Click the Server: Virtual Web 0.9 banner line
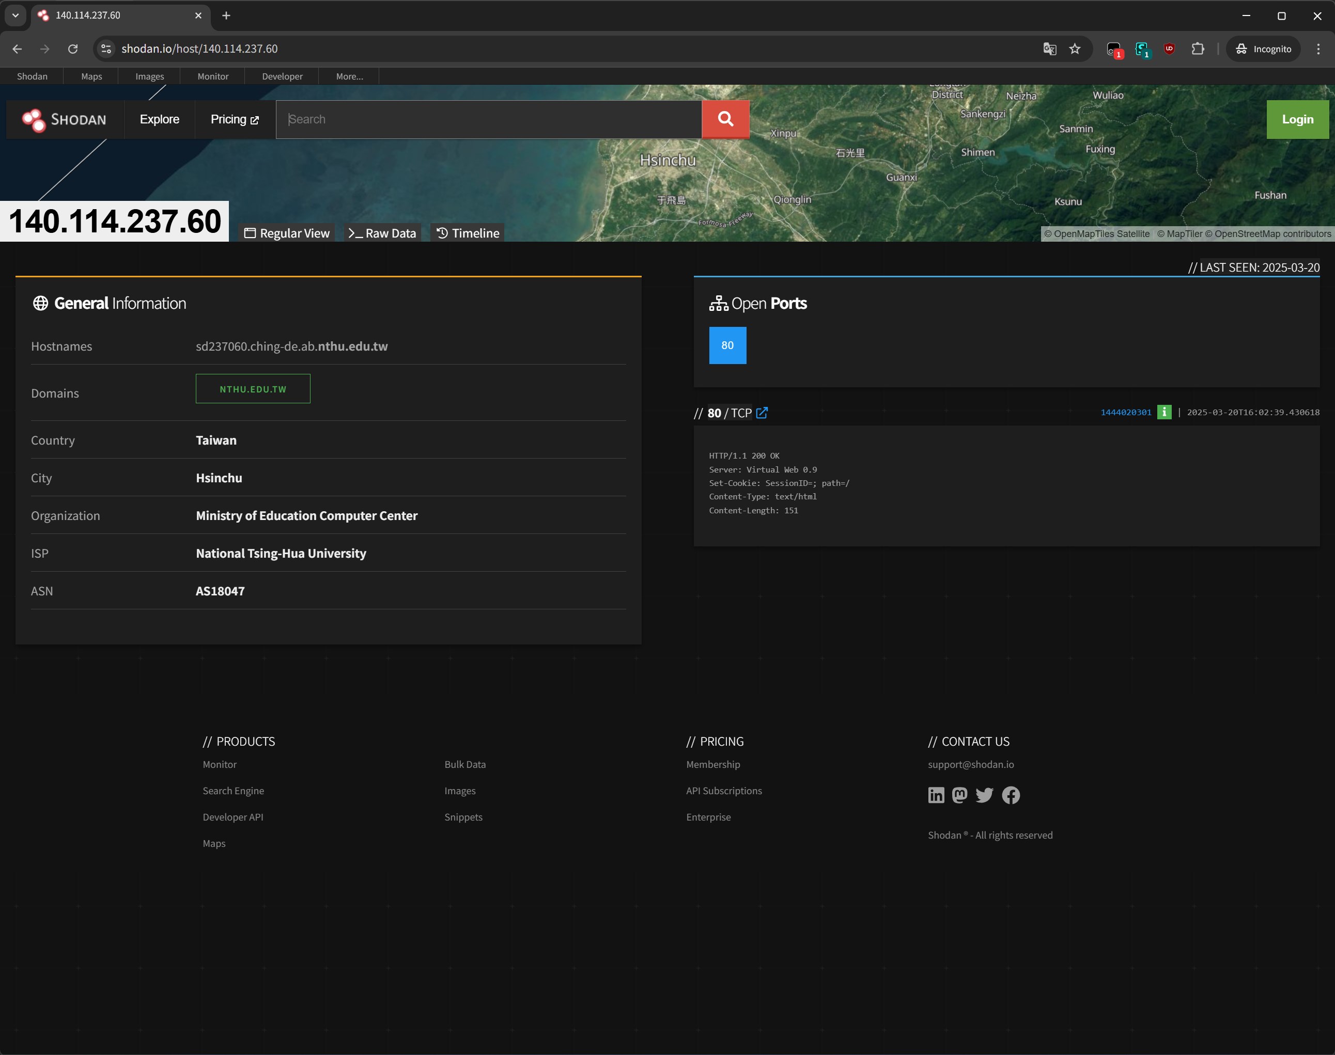The height and width of the screenshot is (1055, 1335). [763, 469]
